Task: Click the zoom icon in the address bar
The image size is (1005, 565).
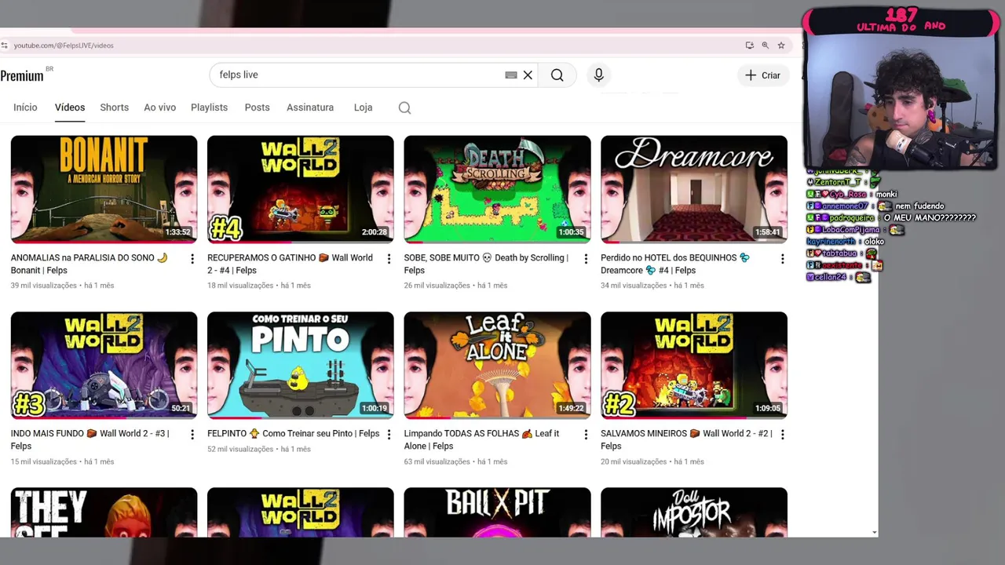Action: tap(766, 46)
